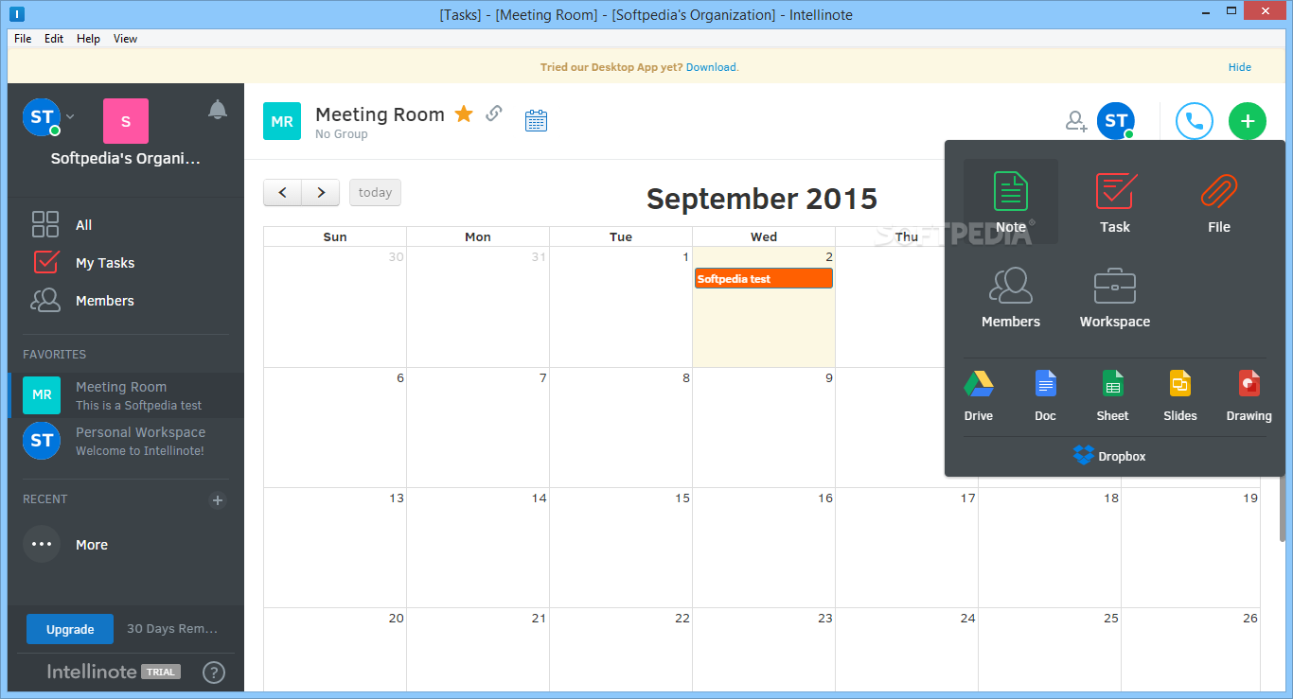Create a Google Doc

point(1045,396)
